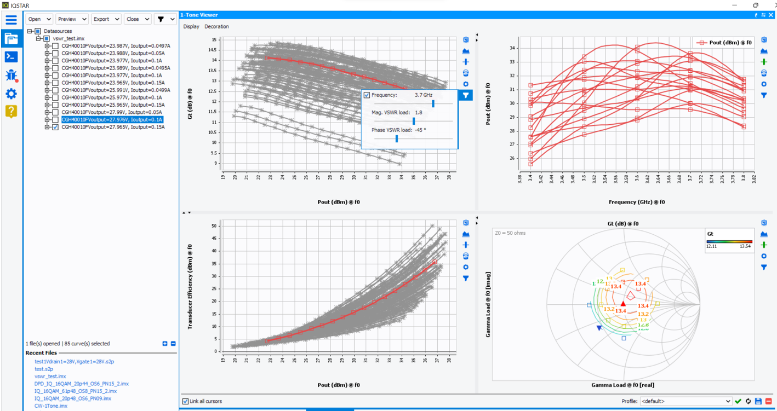Open the Decoration menu
Screen dimensions: 777x411
(x=216, y=26)
